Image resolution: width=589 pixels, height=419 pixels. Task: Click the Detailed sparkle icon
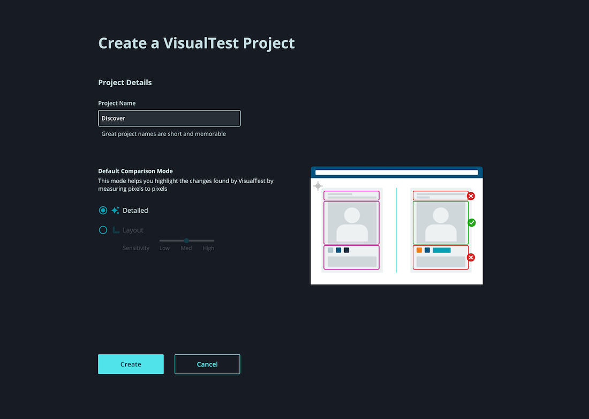[115, 211]
